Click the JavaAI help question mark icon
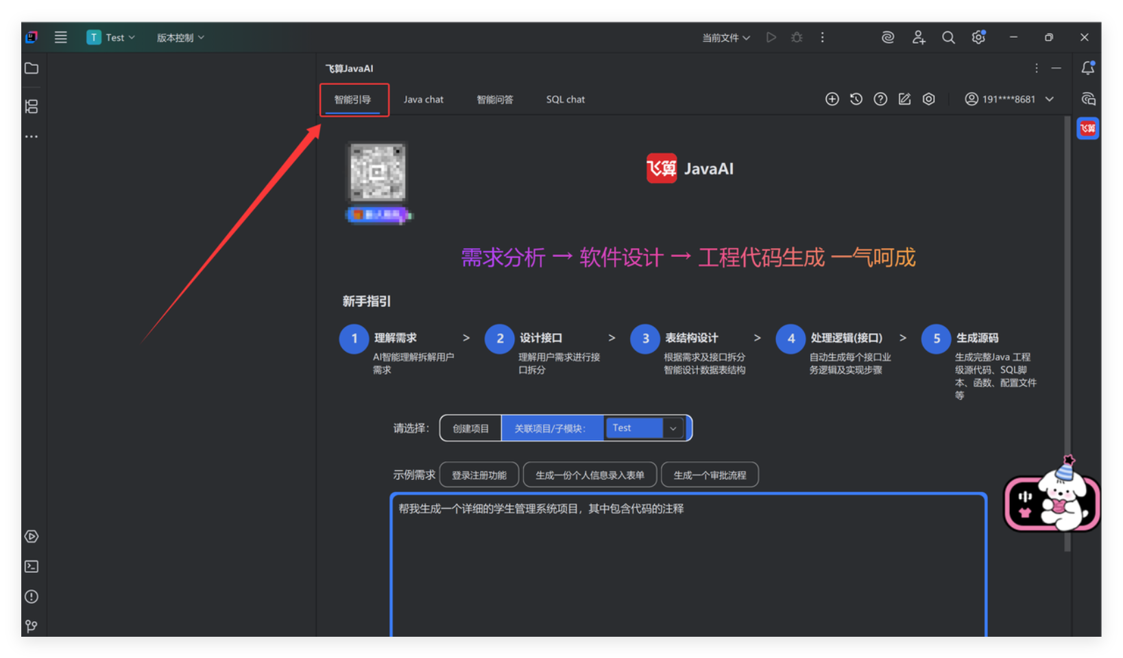This screenshot has width=1123, height=658. click(880, 99)
